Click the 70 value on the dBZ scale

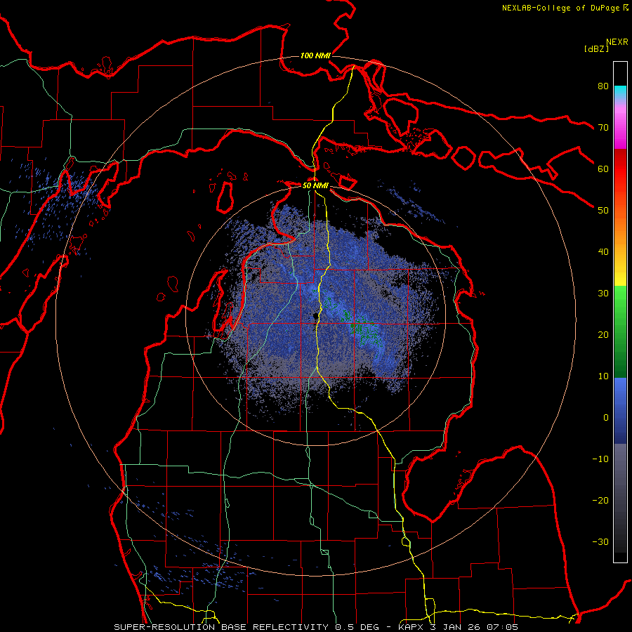coord(603,127)
